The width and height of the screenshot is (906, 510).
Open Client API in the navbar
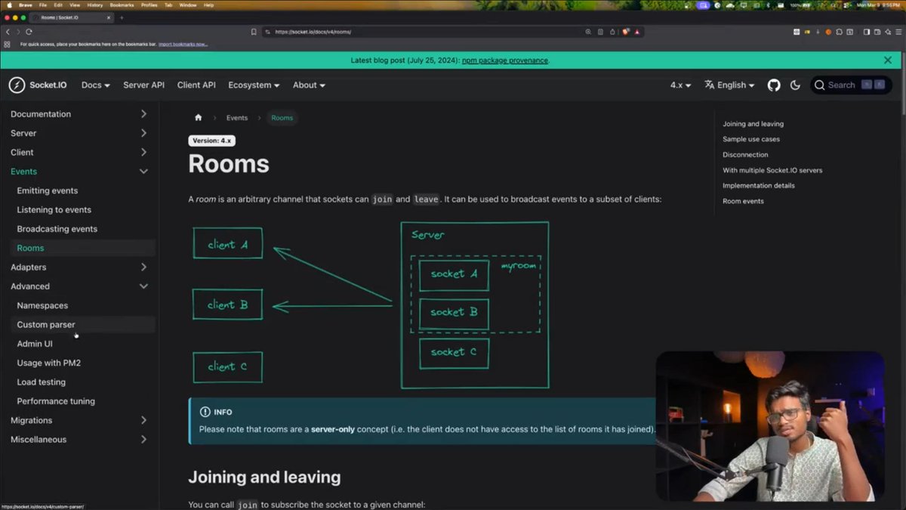(x=196, y=85)
